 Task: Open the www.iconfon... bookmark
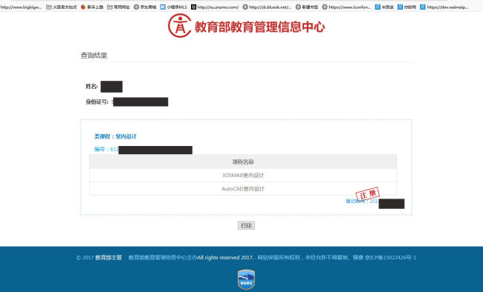346,7
